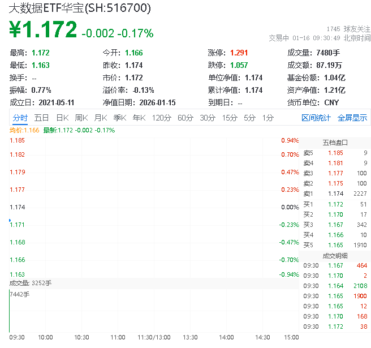Select the 1分 interval tab
Image resolution: width=371 pixels, height=348 pixels.
point(268,118)
